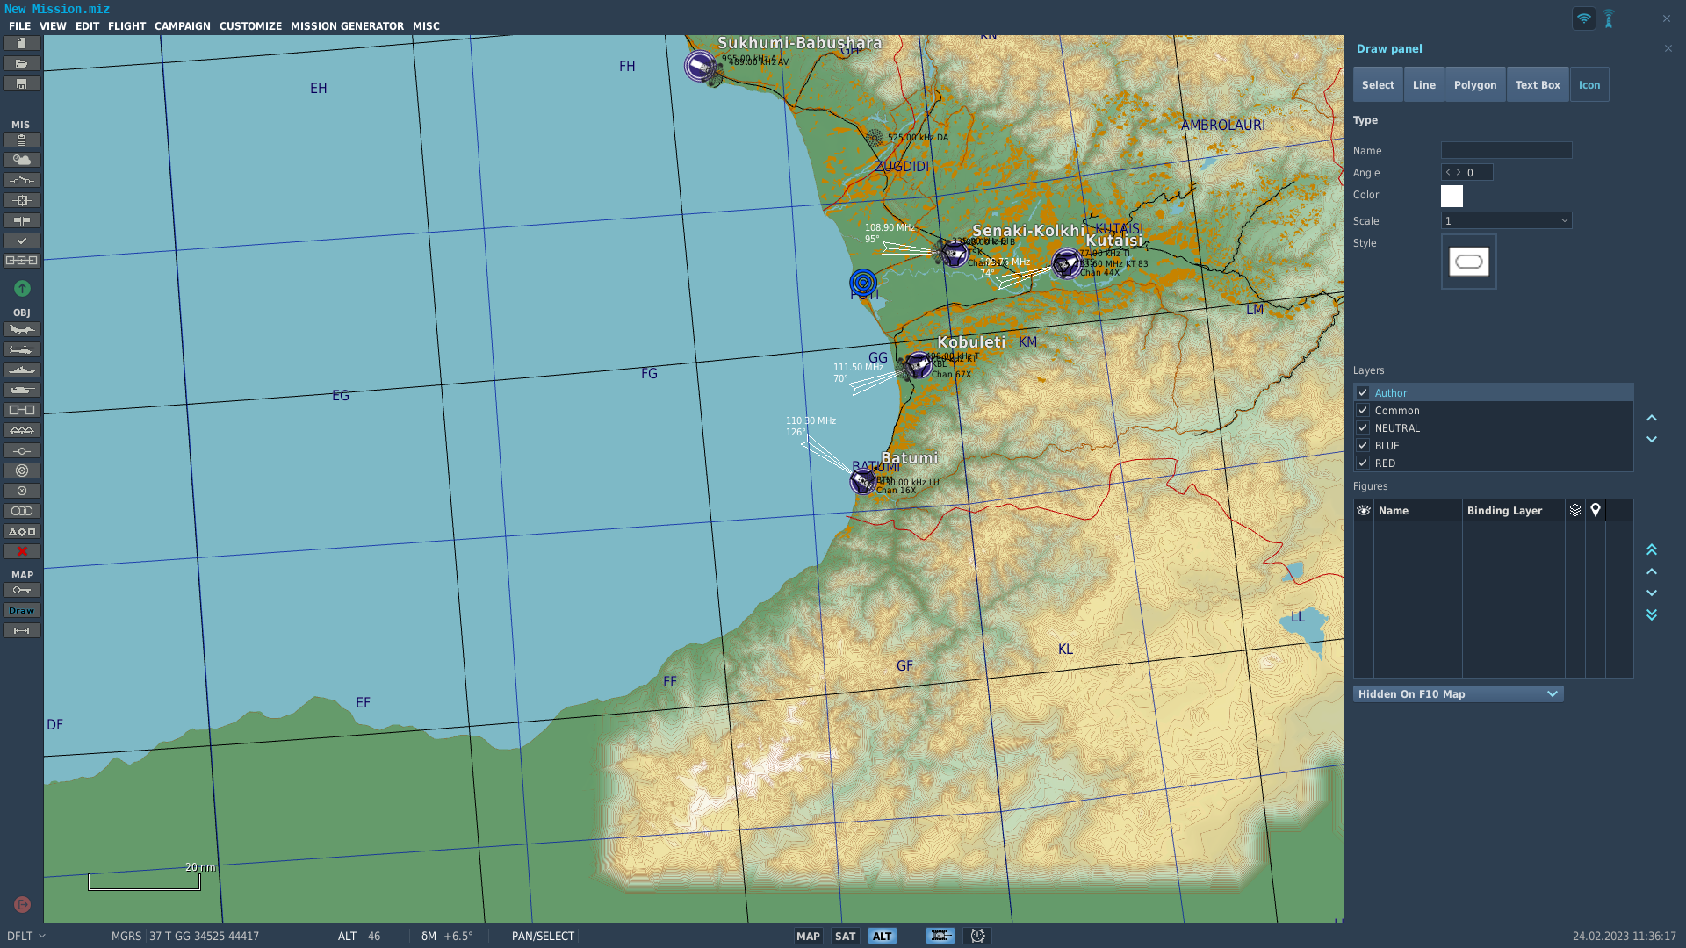The width and height of the screenshot is (1686, 948).
Task: Toggle the Common layer checkbox
Action: (1363, 410)
